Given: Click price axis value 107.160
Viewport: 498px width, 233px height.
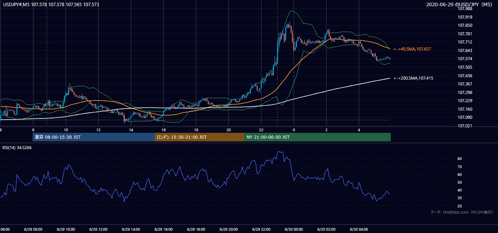Looking at the screenshot, I should 465,109.
